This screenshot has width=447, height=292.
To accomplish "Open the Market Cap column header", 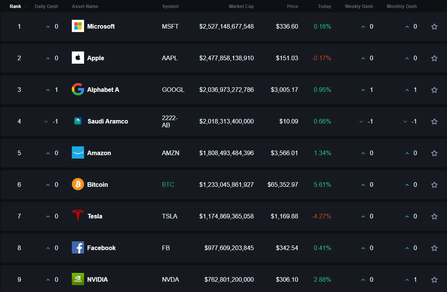I will click(x=241, y=6).
